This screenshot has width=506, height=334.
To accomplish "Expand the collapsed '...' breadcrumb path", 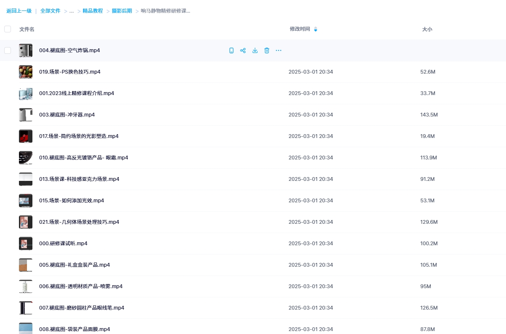I will [x=72, y=11].
